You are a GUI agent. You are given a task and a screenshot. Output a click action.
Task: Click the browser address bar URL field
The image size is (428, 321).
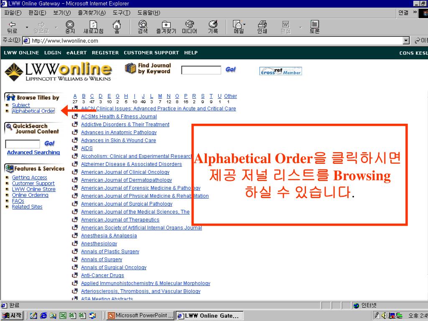tap(213, 41)
